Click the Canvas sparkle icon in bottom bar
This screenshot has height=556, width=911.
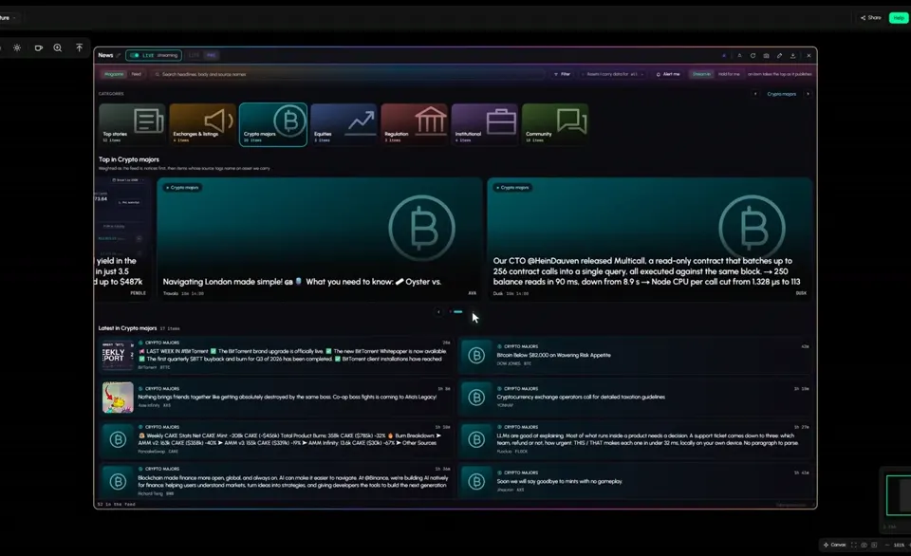coord(827,545)
